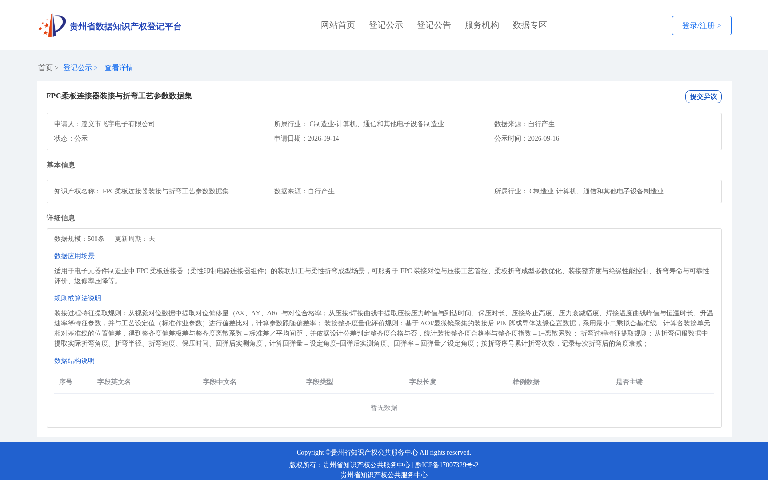Open the 网站首页 menu item
Image resolution: width=768 pixels, height=480 pixels.
click(338, 25)
